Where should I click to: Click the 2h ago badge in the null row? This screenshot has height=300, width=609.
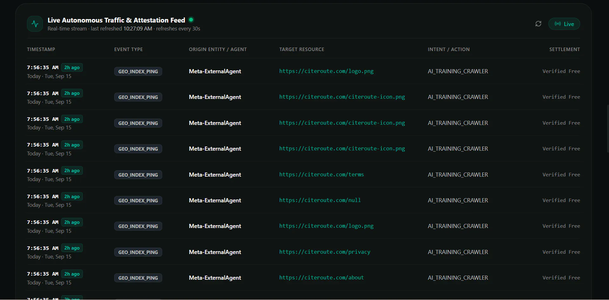coord(72,196)
